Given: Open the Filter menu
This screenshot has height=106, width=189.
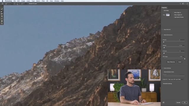Looking at the screenshot, I should (43, 1).
